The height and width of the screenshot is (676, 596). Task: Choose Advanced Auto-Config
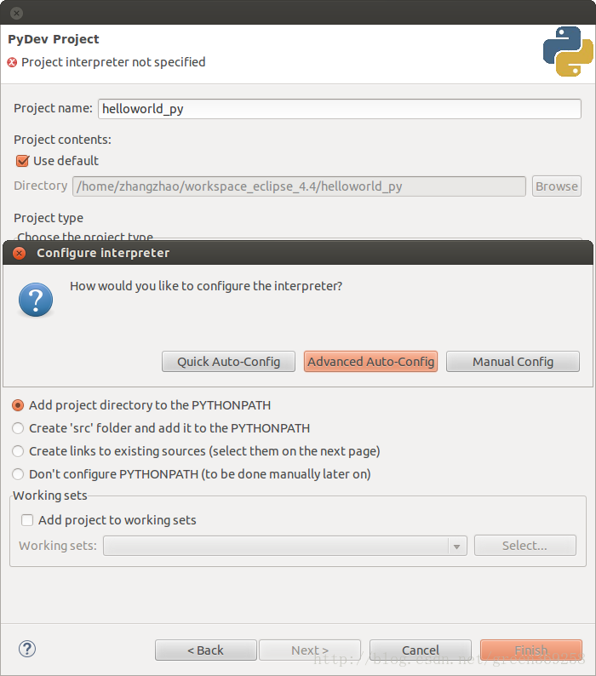(x=371, y=361)
